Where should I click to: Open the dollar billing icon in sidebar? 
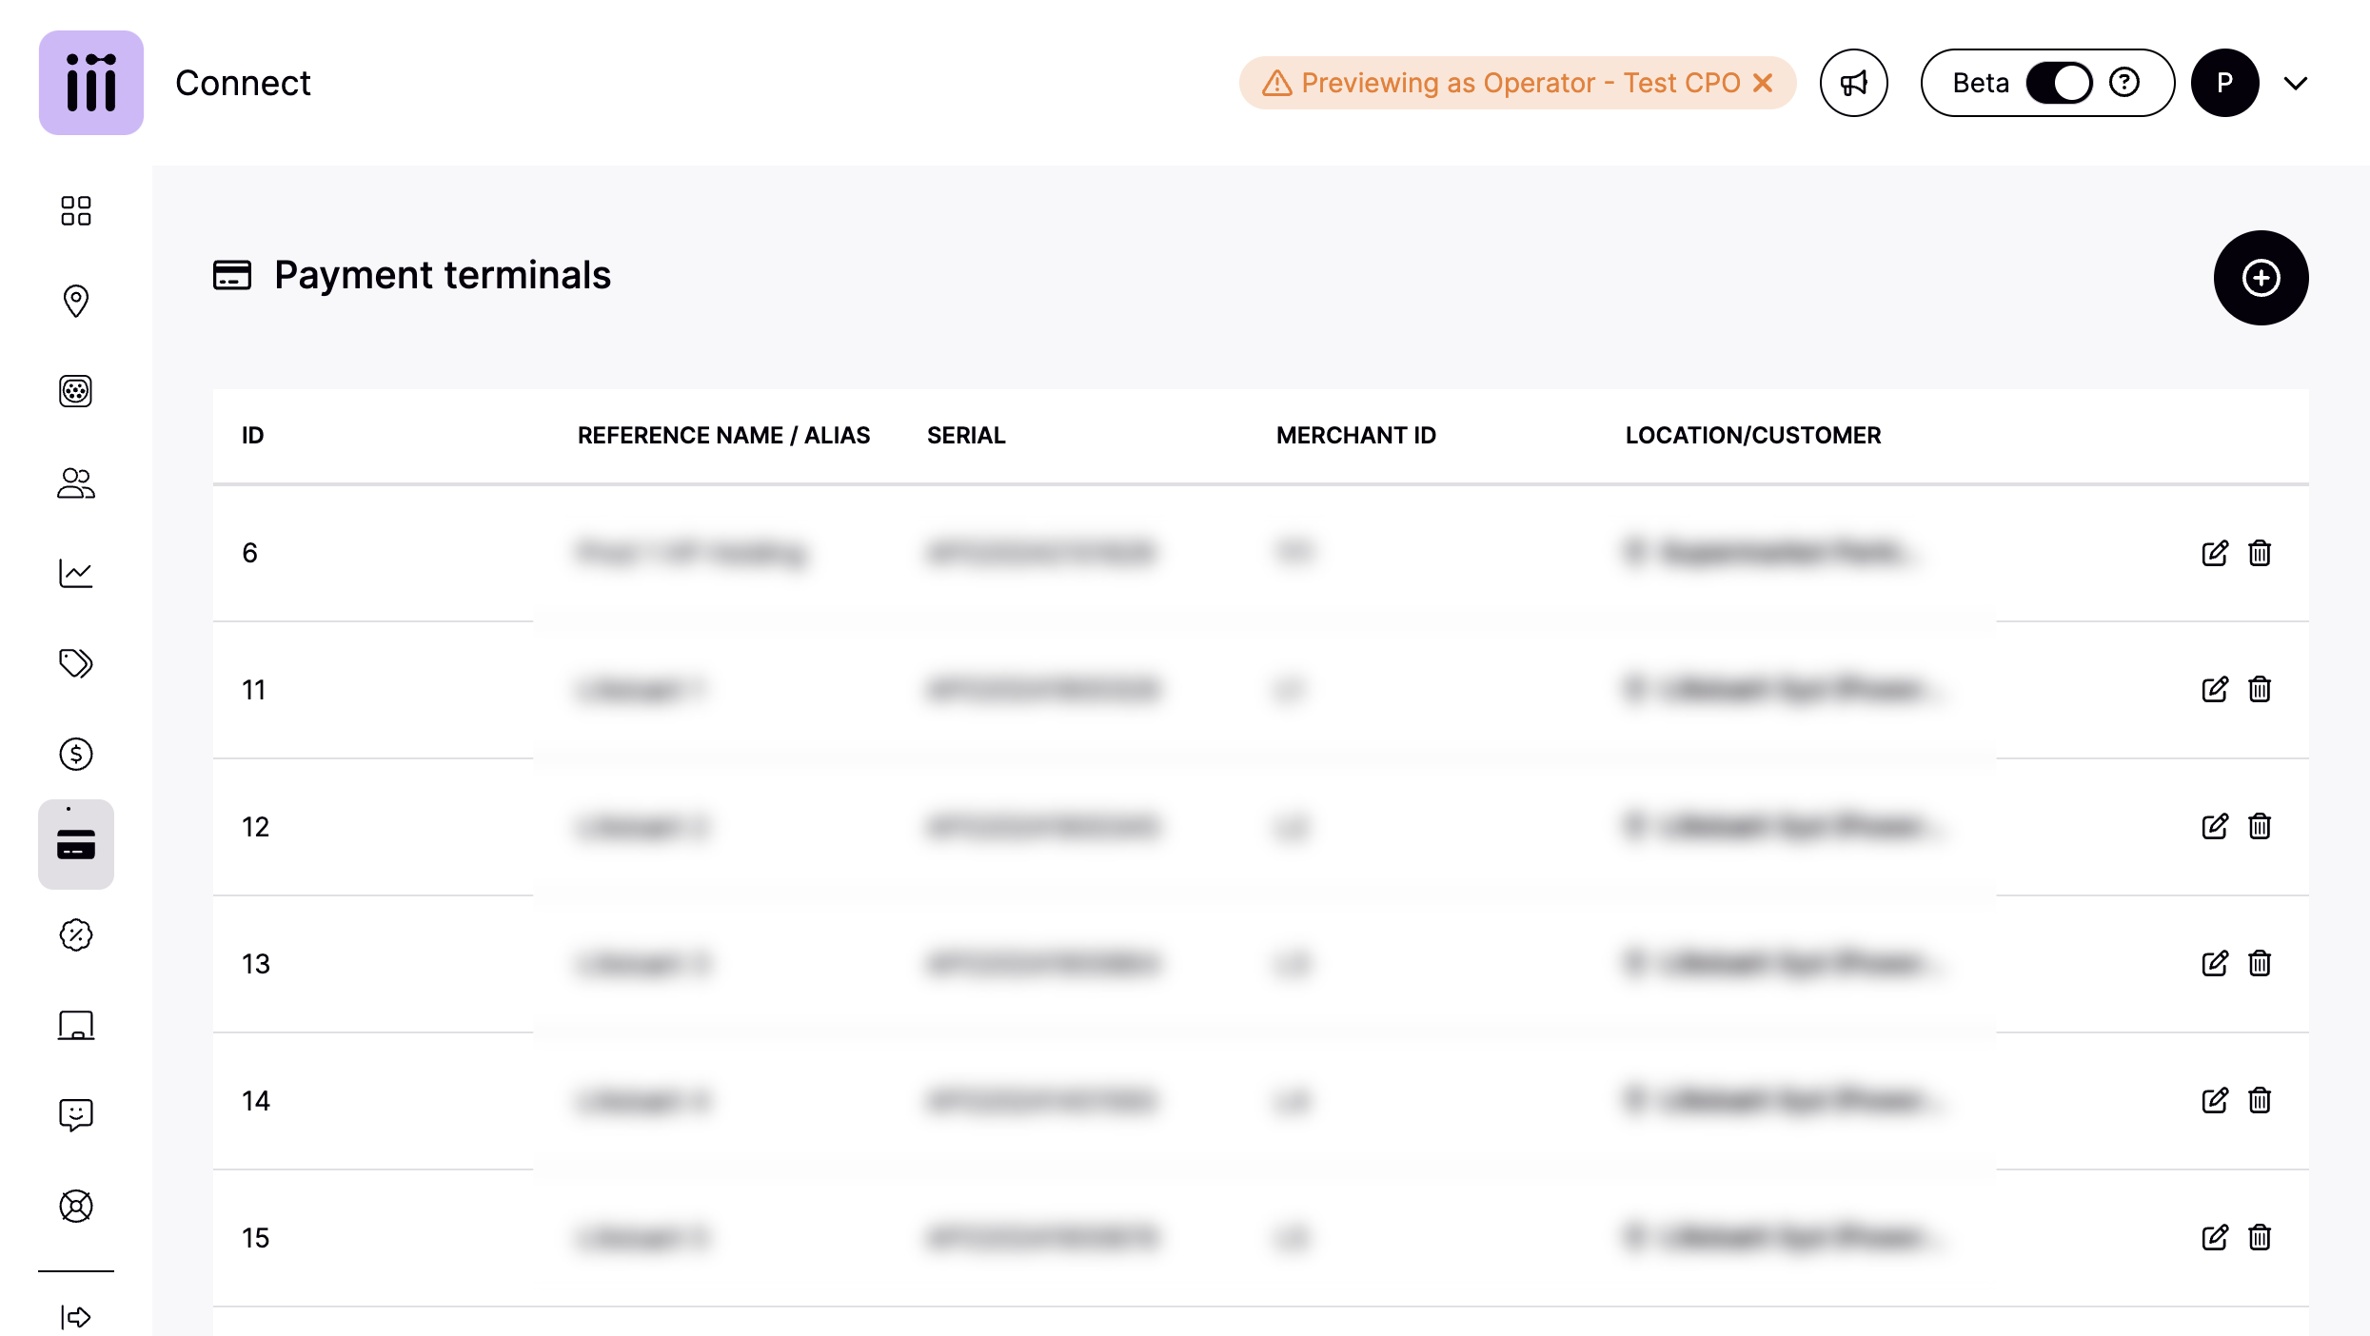[76, 754]
